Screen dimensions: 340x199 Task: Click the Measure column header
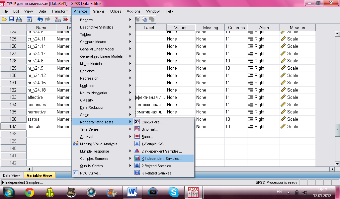click(x=298, y=28)
